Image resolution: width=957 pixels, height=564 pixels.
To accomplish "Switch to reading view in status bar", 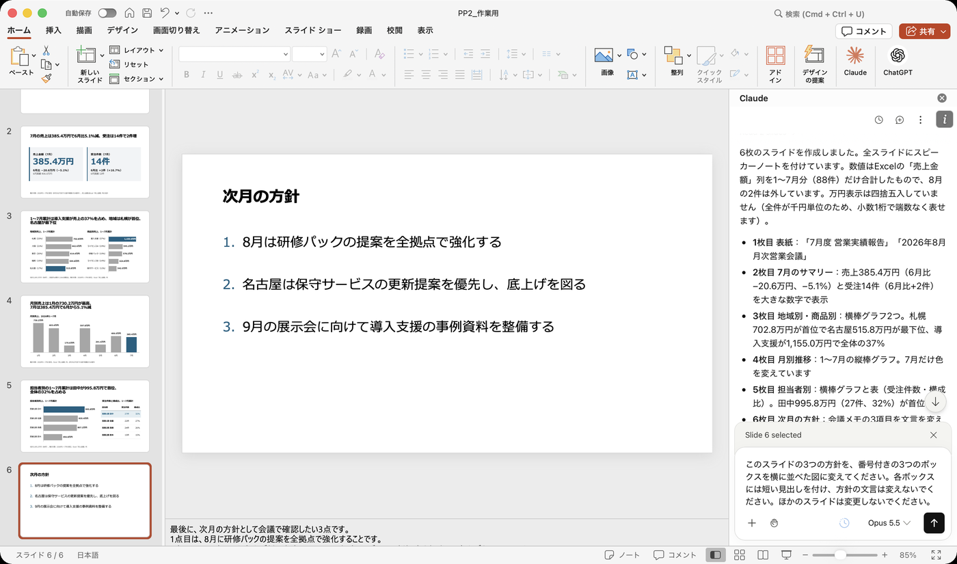I will point(763,555).
